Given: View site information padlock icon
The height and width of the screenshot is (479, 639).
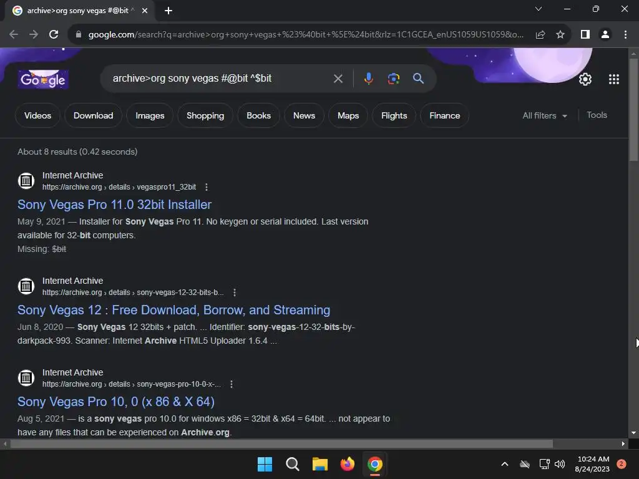Looking at the screenshot, I should pyautogui.click(x=79, y=35).
